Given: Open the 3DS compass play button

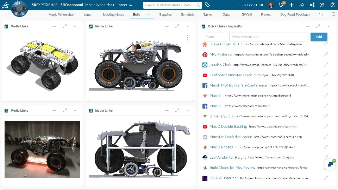Looking at the screenshot, I should [x=19, y=9].
